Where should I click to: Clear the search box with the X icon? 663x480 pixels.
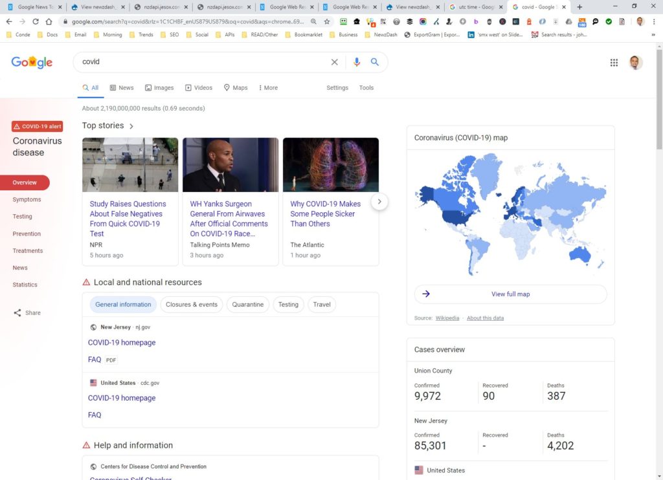click(x=335, y=62)
